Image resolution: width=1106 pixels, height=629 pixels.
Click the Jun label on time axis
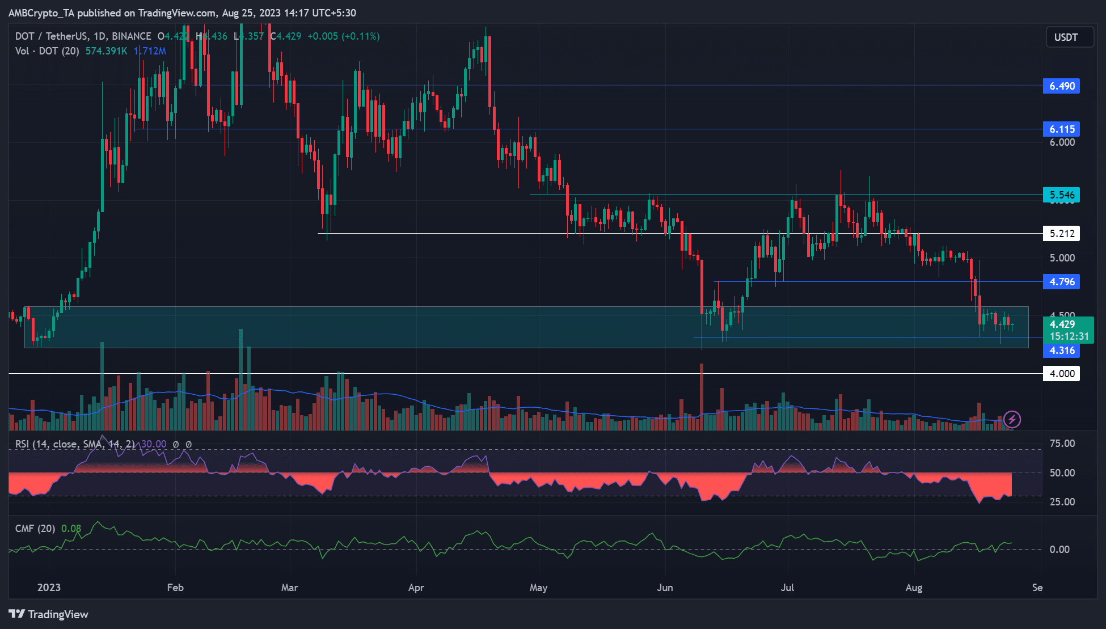pos(665,588)
